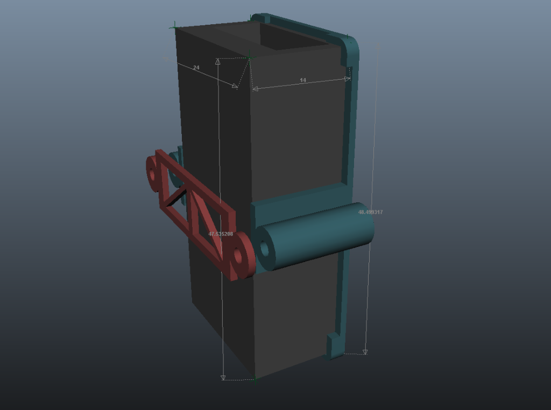Click the rounded top corner of teal frame
The height and width of the screenshot is (410, 551).
(352, 44)
